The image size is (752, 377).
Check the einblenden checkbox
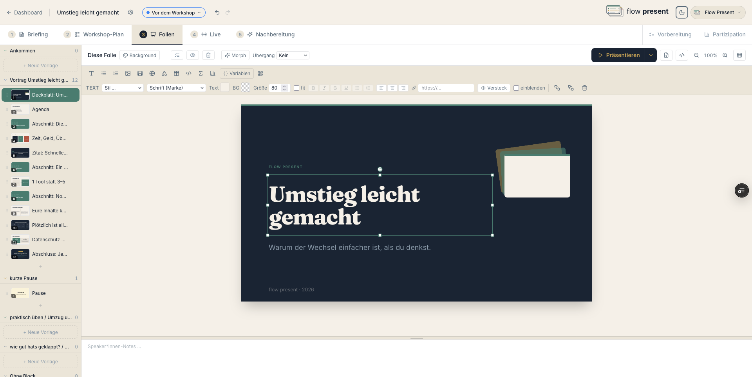click(x=516, y=88)
